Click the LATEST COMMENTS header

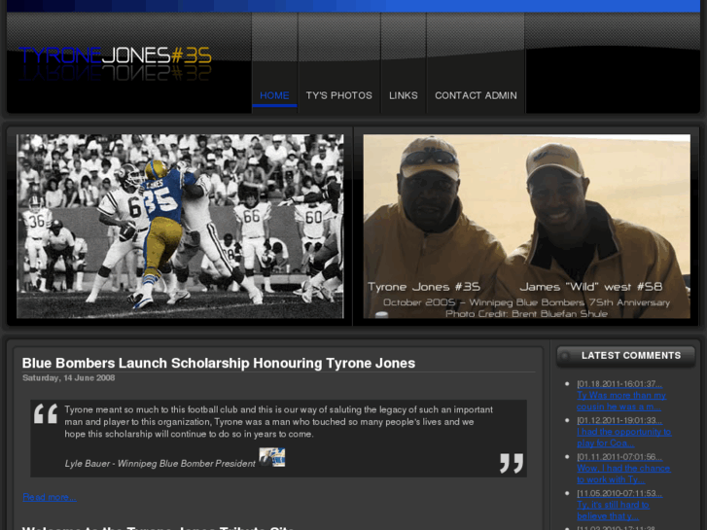626,355
